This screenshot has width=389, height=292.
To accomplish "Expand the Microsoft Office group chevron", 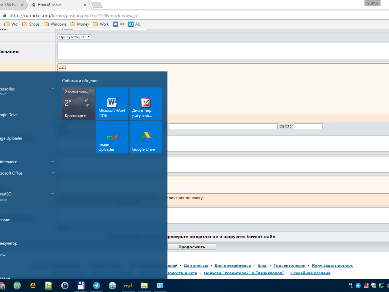I will (53, 173).
